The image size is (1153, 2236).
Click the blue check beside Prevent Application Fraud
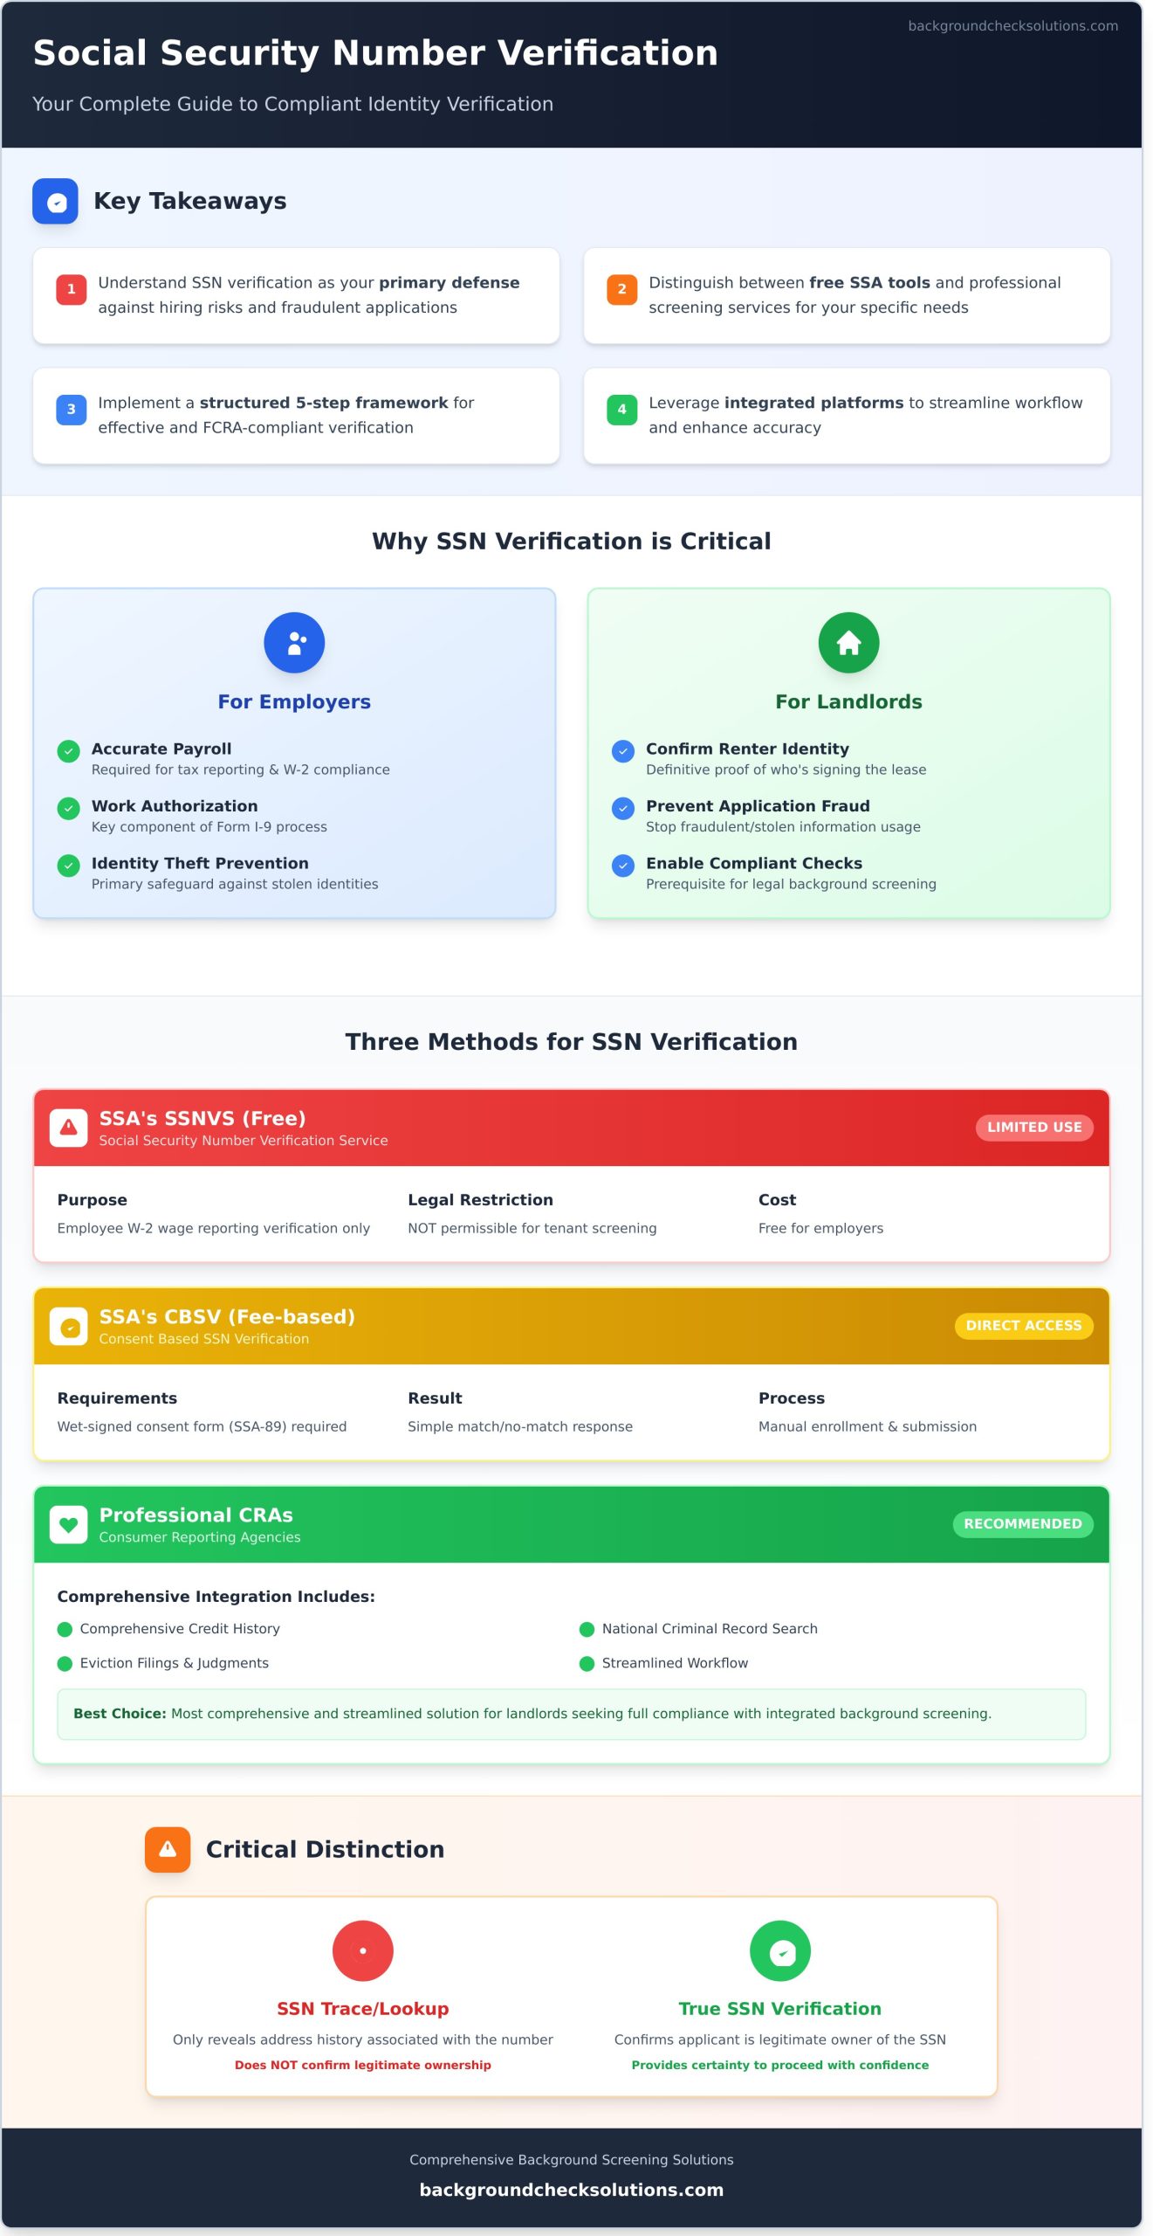(622, 809)
